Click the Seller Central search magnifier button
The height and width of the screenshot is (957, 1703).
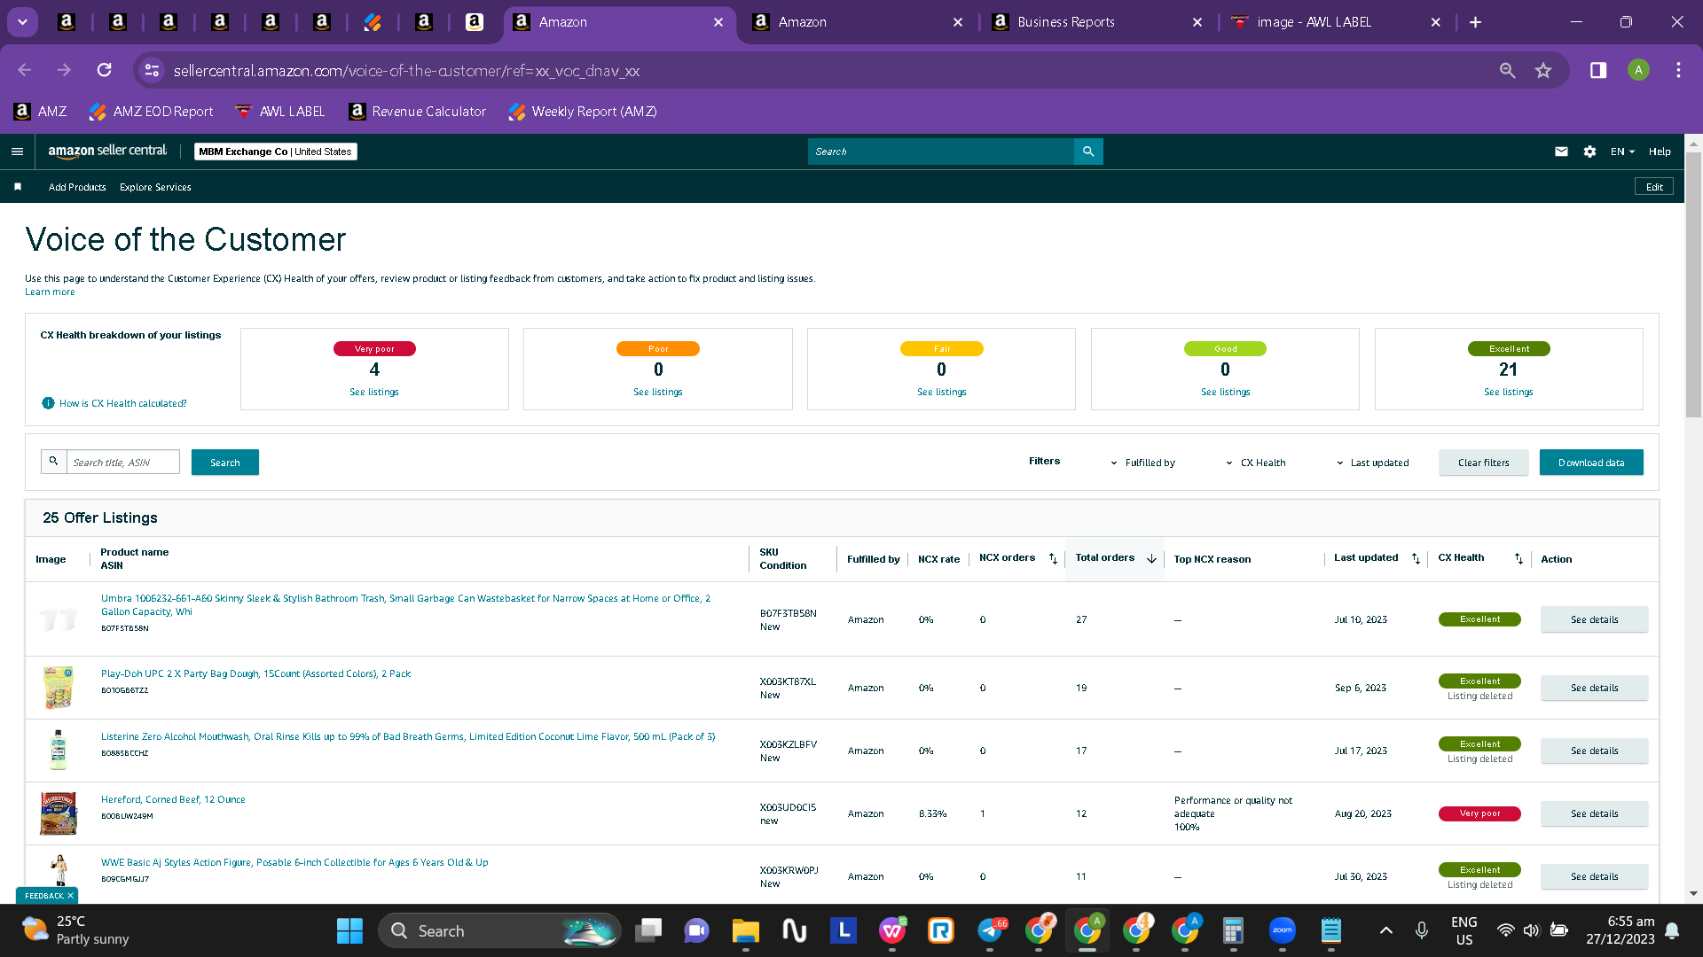pyautogui.click(x=1088, y=152)
